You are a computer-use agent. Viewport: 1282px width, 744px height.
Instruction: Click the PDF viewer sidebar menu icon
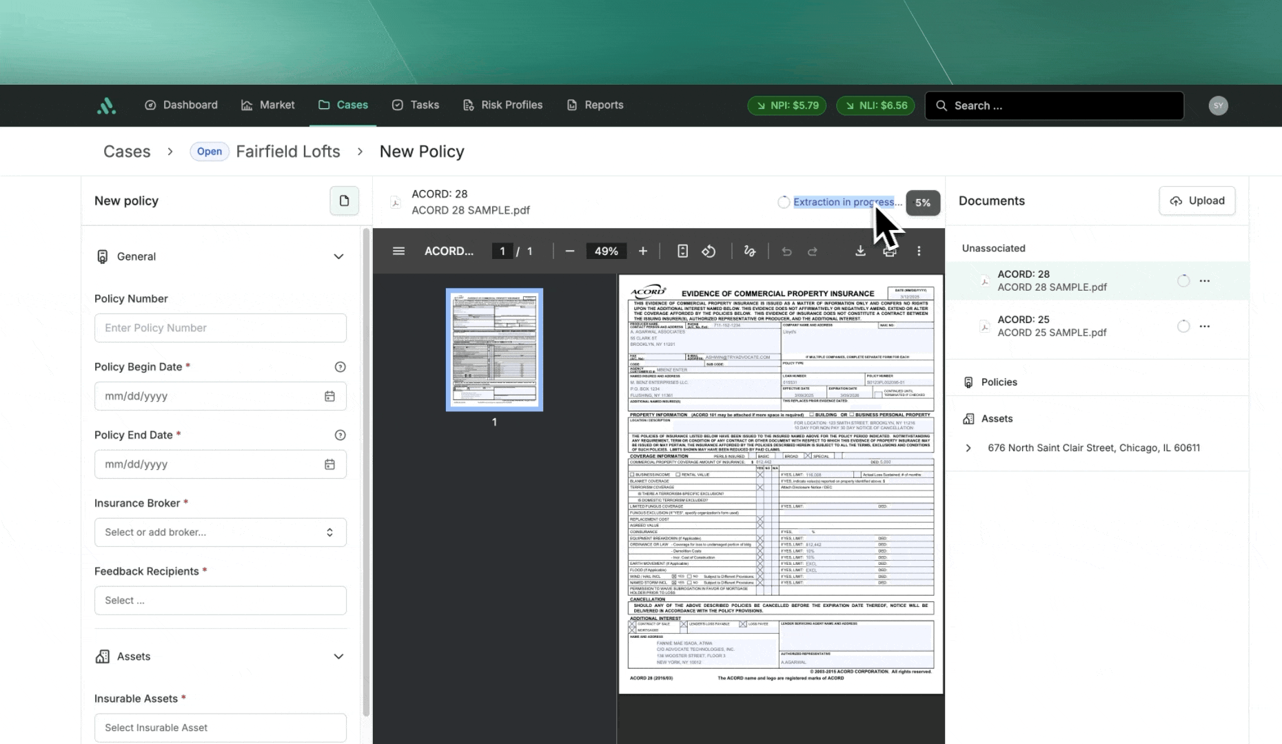398,251
